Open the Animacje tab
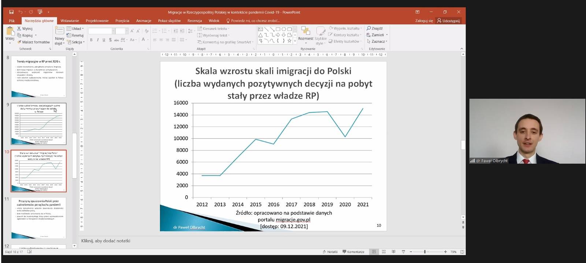The height and width of the screenshot is (263, 586). pyautogui.click(x=144, y=21)
